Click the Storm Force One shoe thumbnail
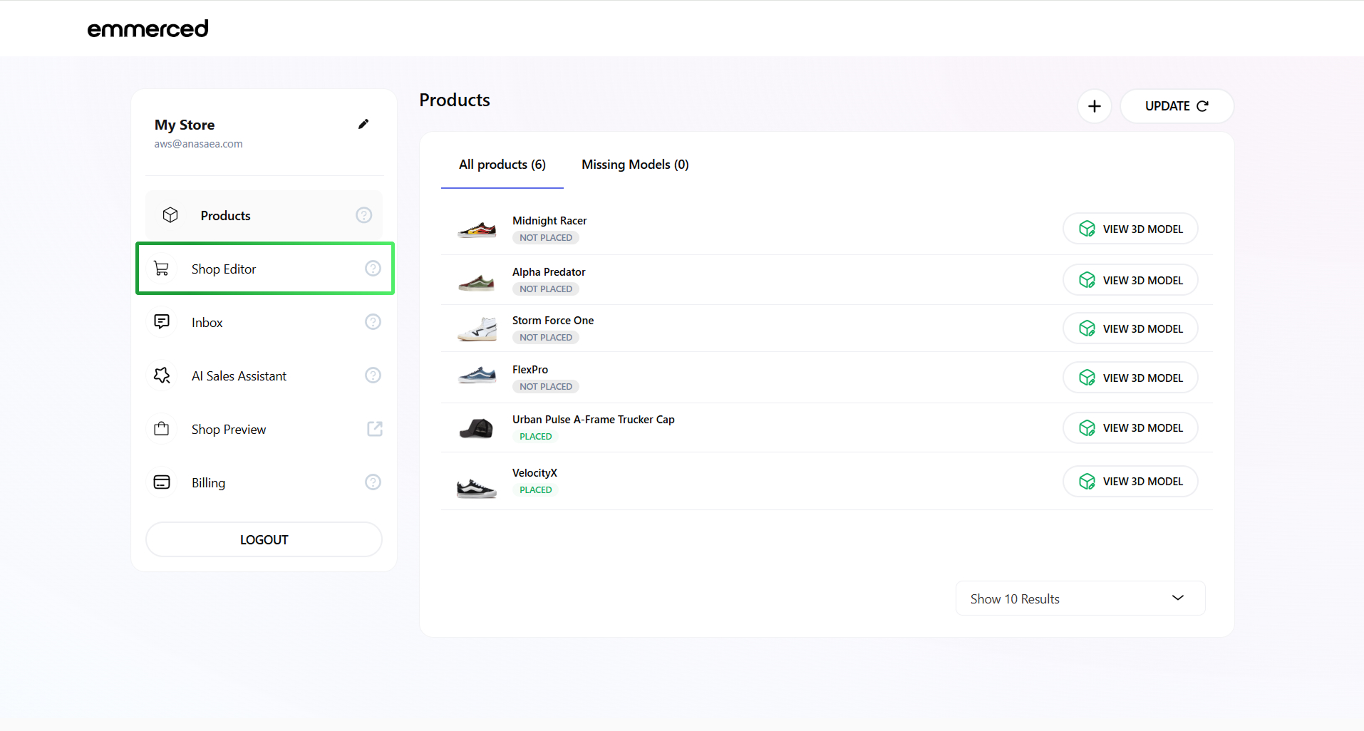 click(x=477, y=329)
